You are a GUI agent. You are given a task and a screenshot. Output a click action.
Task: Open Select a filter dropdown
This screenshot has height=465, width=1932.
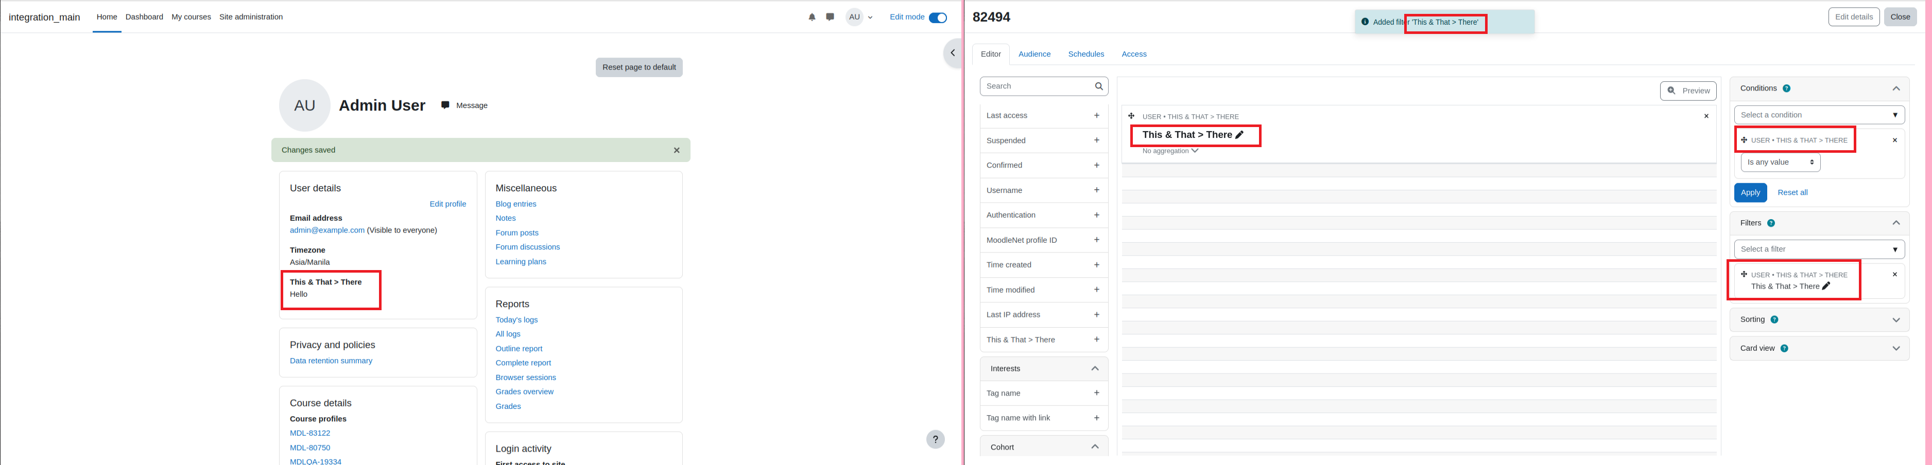click(1819, 249)
